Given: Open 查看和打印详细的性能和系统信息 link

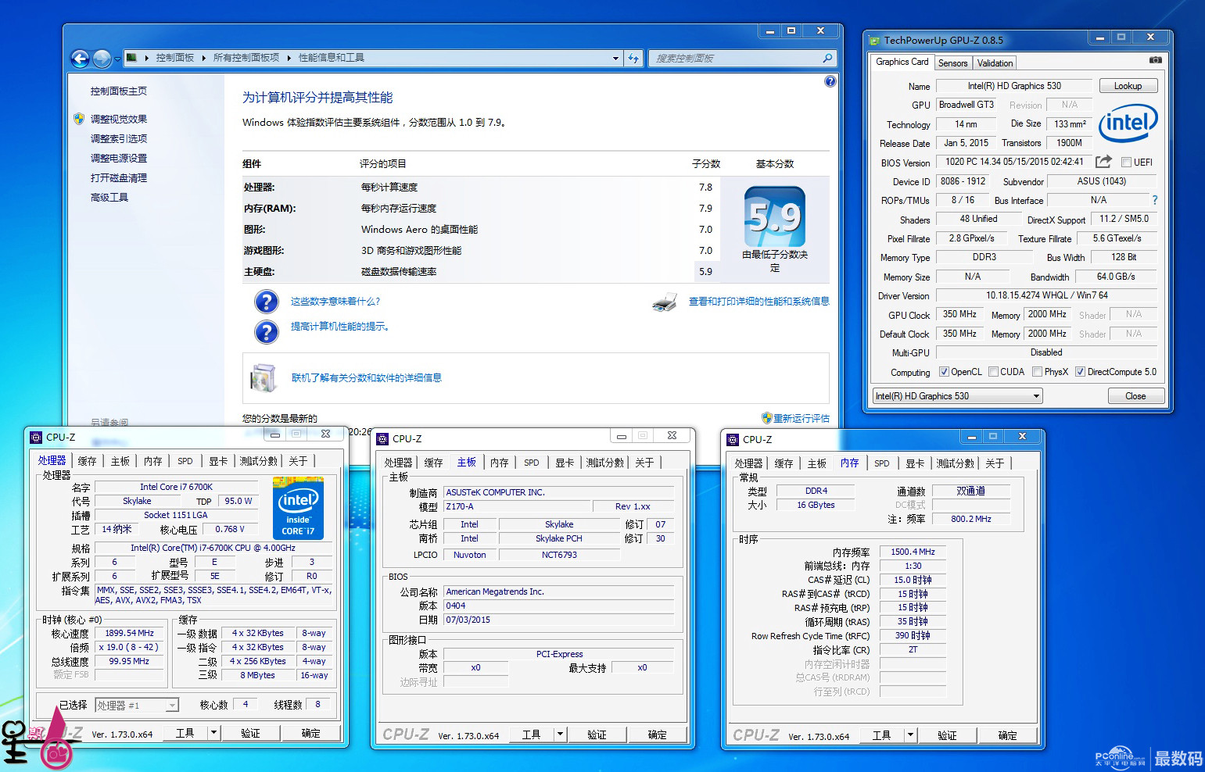Looking at the screenshot, I should [x=759, y=302].
